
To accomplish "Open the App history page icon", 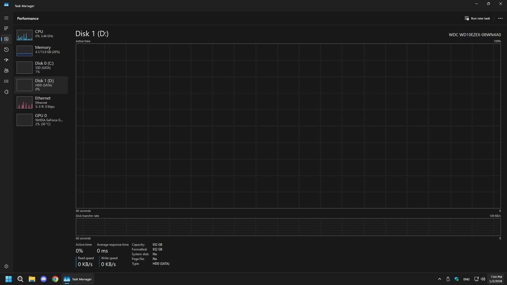I will click(6, 50).
